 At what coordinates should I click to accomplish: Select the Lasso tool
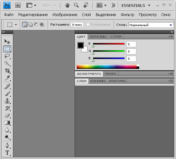(x=7, y=56)
